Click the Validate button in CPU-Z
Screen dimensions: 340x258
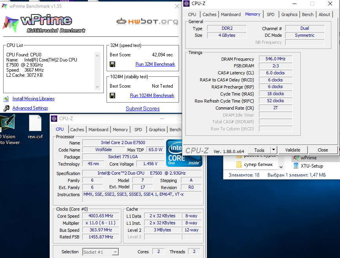293,150
